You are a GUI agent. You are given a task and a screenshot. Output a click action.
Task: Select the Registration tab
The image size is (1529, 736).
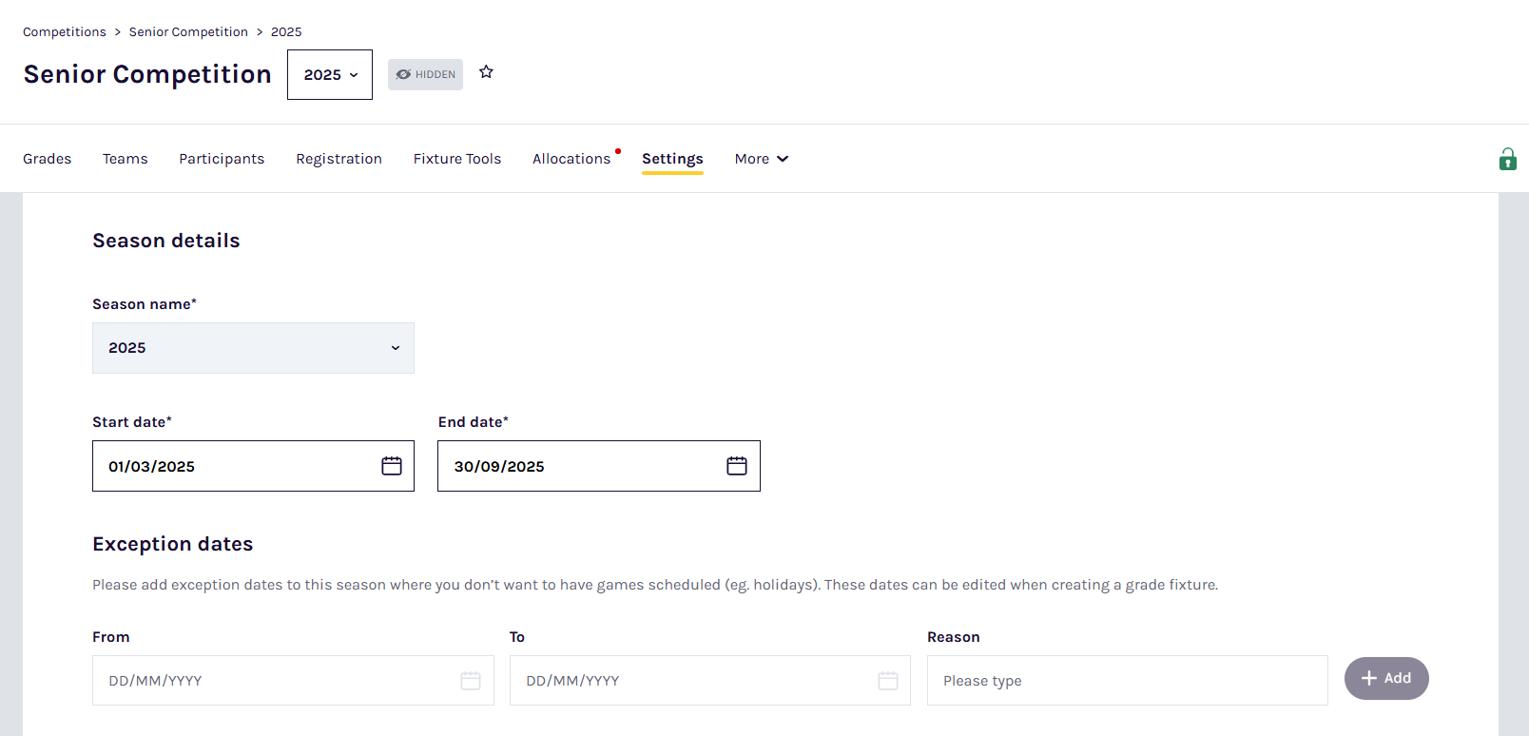tap(339, 159)
